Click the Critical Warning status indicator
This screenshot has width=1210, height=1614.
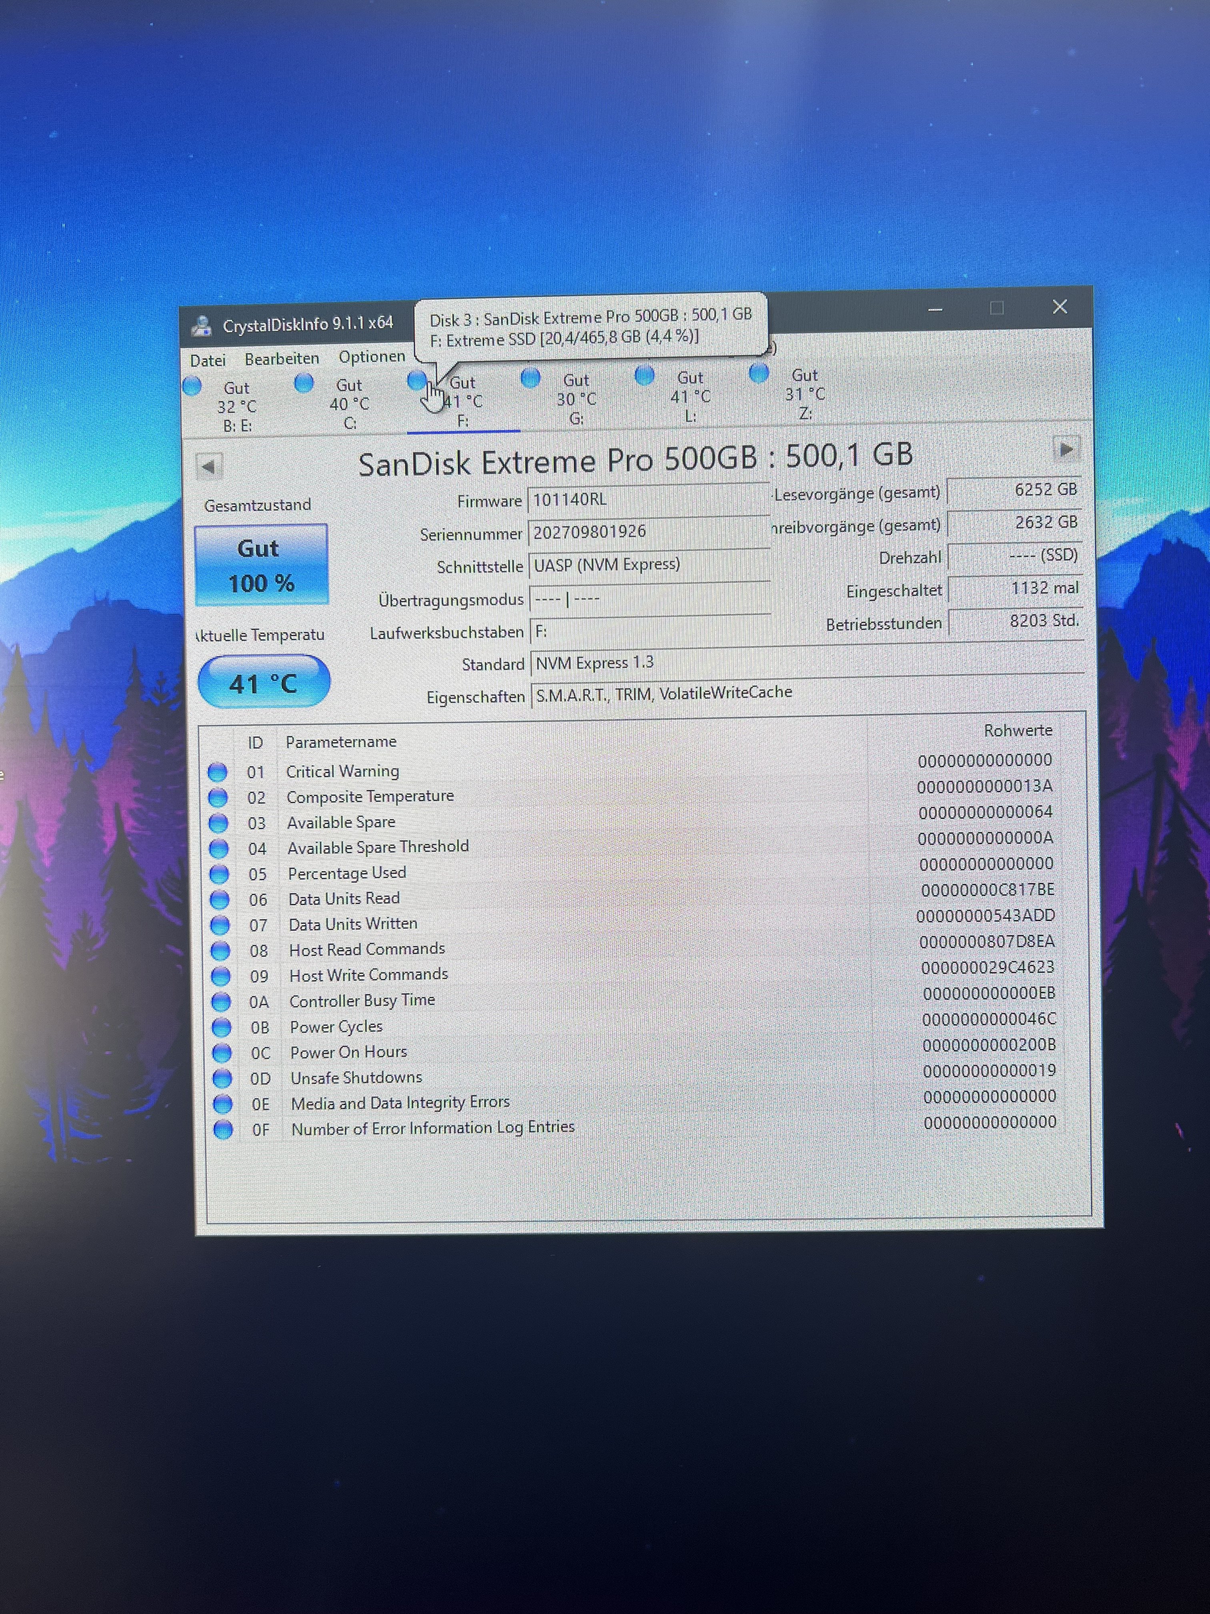point(217,772)
